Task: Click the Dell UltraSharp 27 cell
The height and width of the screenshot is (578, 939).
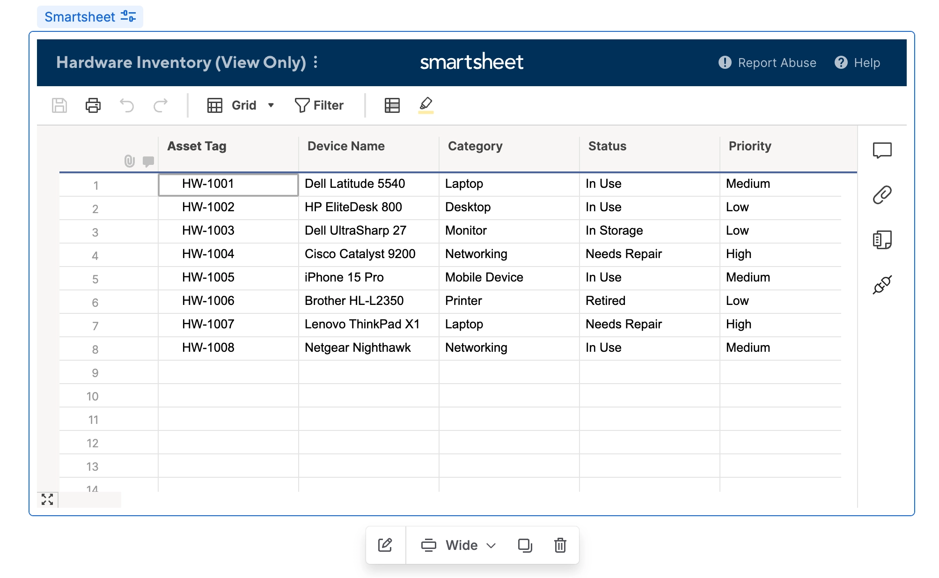Action: click(369, 231)
